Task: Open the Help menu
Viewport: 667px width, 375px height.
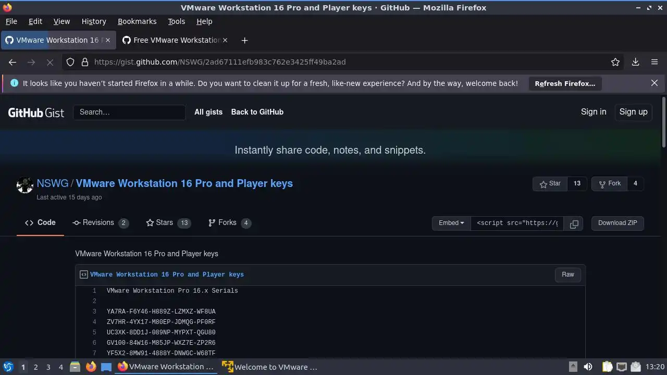Action: (204, 21)
